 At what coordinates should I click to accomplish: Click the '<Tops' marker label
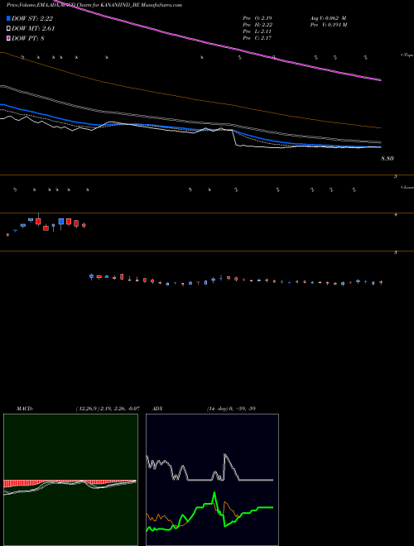407,55
